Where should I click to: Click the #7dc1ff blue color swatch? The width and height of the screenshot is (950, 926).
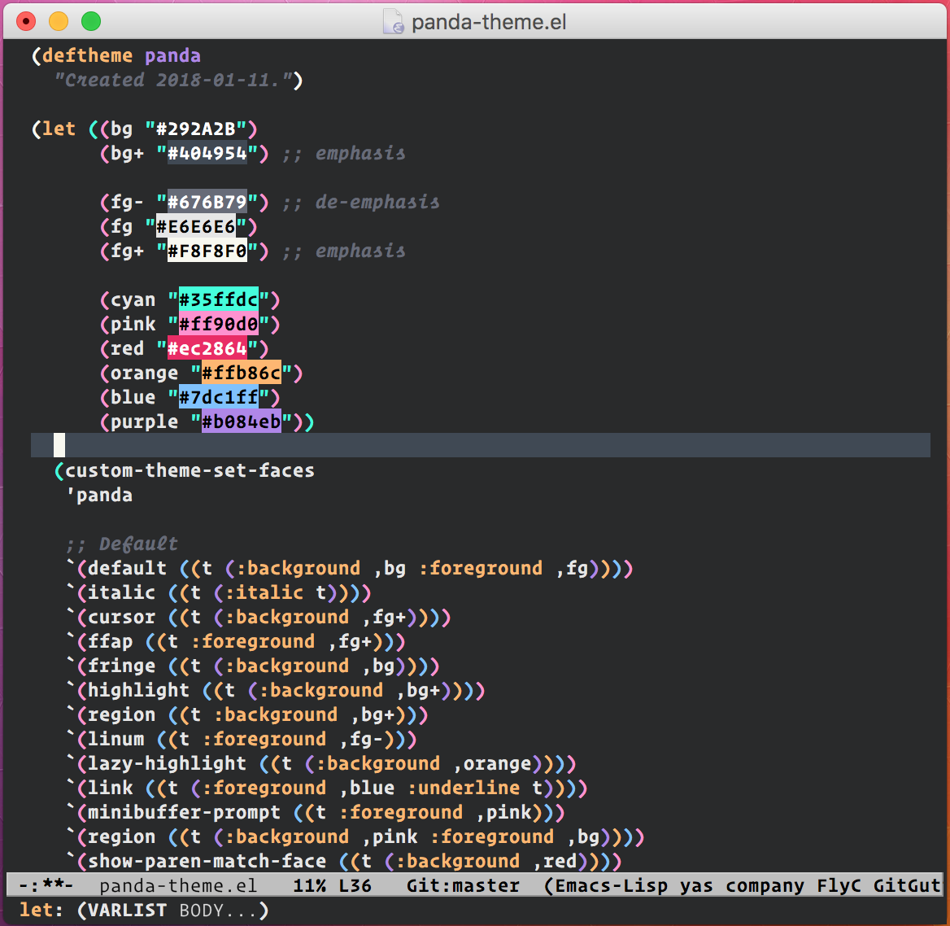coord(219,397)
